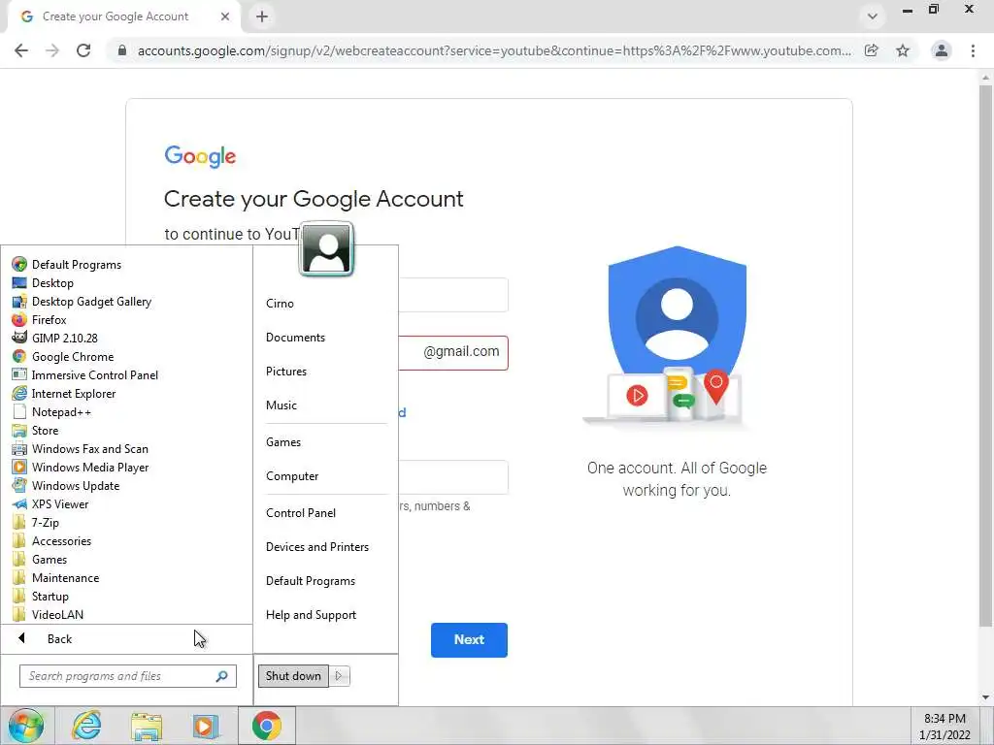Viewport: 994px width, 745px height.
Task: Open GIMP 2.10.28
Action: [x=54, y=338]
